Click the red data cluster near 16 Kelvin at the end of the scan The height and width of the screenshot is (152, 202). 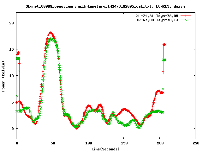point(164,45)
